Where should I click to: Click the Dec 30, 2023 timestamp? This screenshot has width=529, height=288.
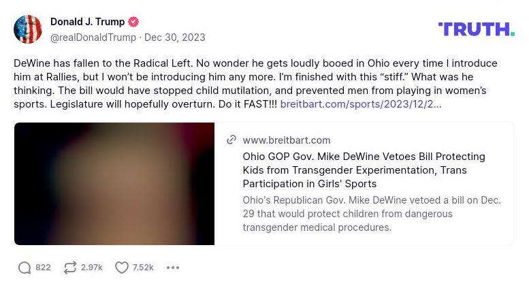(x=174, y=37)
